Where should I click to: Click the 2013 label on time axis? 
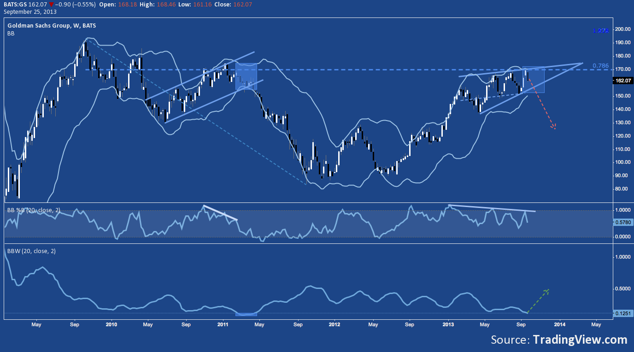click(x=448, y=324)
